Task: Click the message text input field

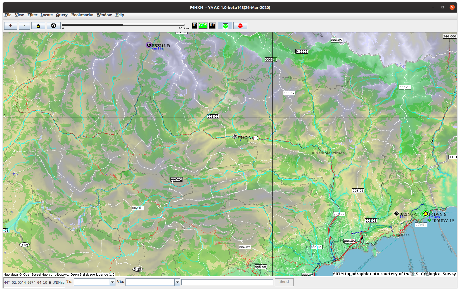Action: [227, 282]
